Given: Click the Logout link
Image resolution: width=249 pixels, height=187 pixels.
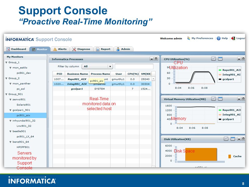Looking at the screenshot, I should [241, 38].
